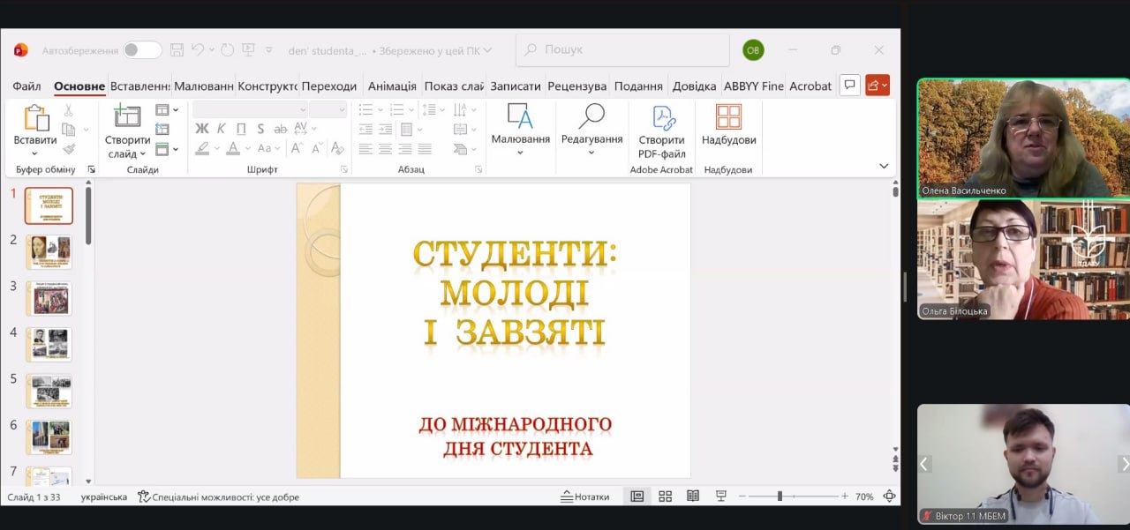This screenshot has height=530, width=1130.
Task: Click the zoom slider handle
Action: tap(780, 496)
